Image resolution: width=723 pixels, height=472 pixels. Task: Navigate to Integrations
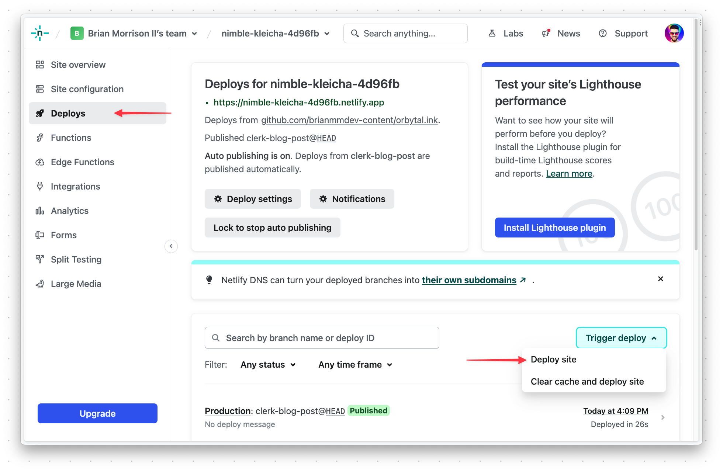(x=75, y=186)
